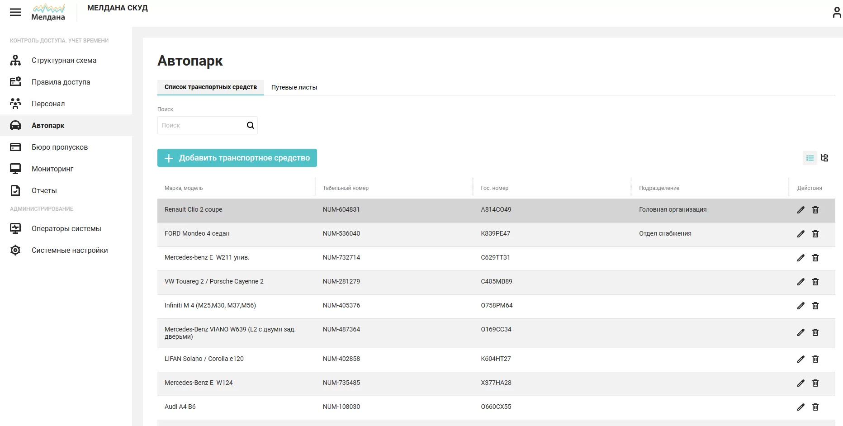Select the Список транспортных средств tab

point(211,87)
